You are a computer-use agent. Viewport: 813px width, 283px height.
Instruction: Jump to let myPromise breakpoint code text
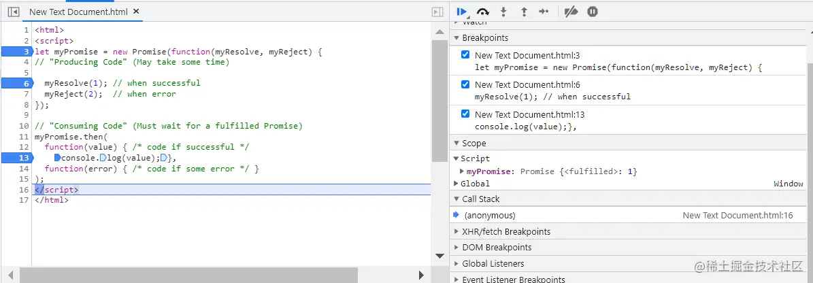coord(618,67)
